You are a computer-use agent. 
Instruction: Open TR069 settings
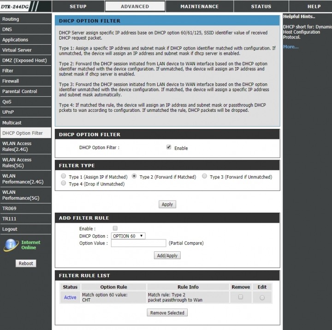click(x=26, y=208)
